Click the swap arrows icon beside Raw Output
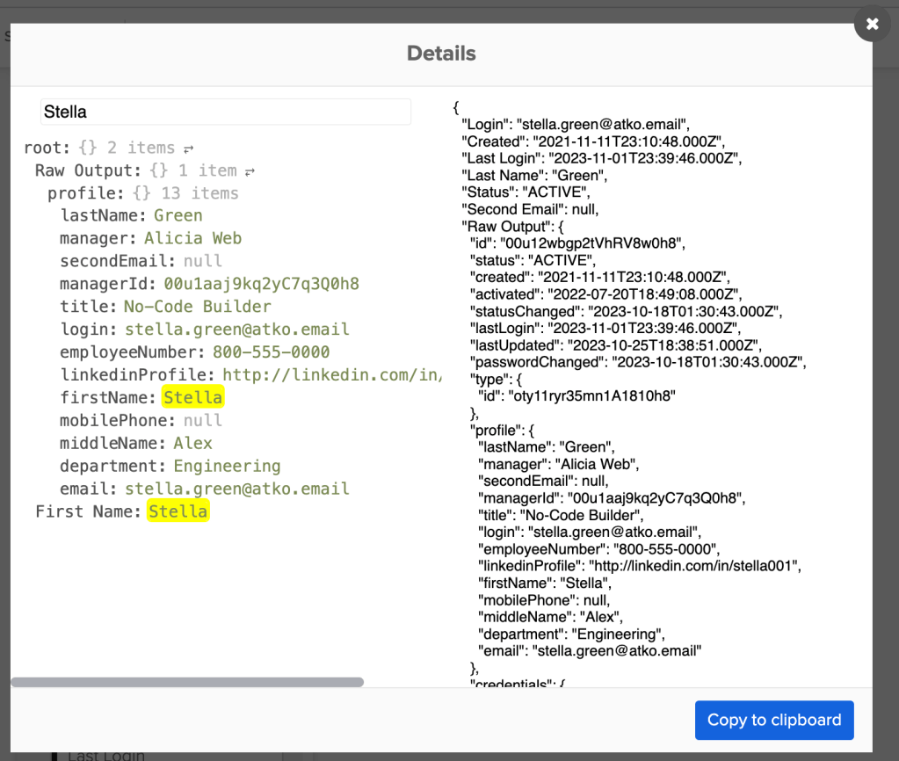This screenshot has width=899, height=761. [249, 170]
